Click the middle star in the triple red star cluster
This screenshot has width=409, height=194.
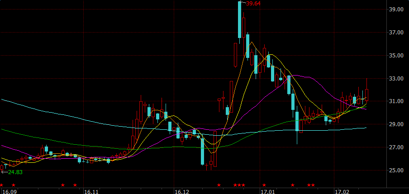[239, 185]
